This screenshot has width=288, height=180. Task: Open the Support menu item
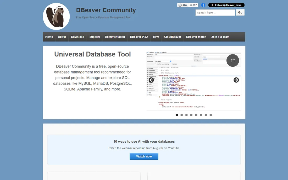pyautogui.click(x=95, y=37)
